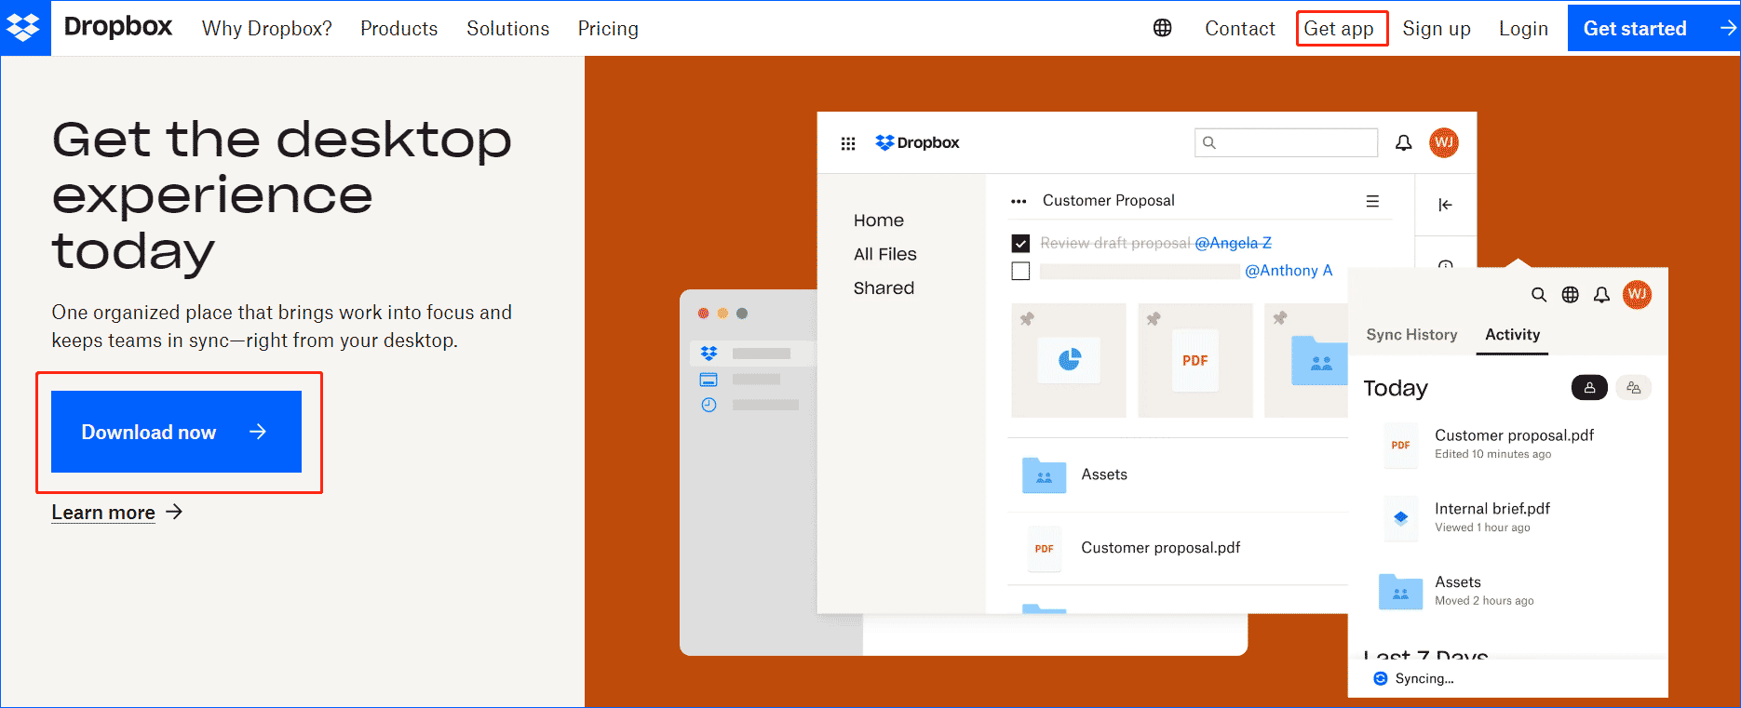Click the Internal brief.pdf file icon

click(1400, 518)
